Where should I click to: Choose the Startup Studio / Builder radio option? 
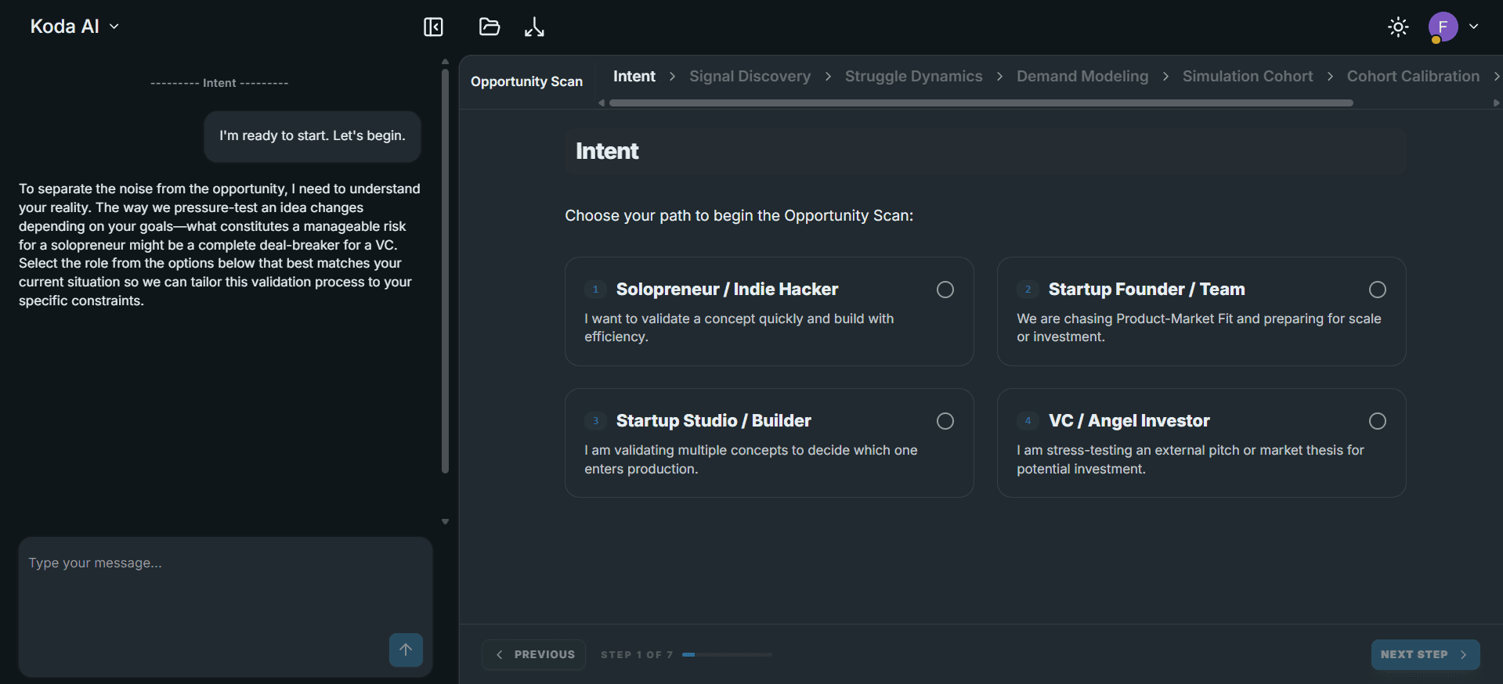click(x=945, y=421)
